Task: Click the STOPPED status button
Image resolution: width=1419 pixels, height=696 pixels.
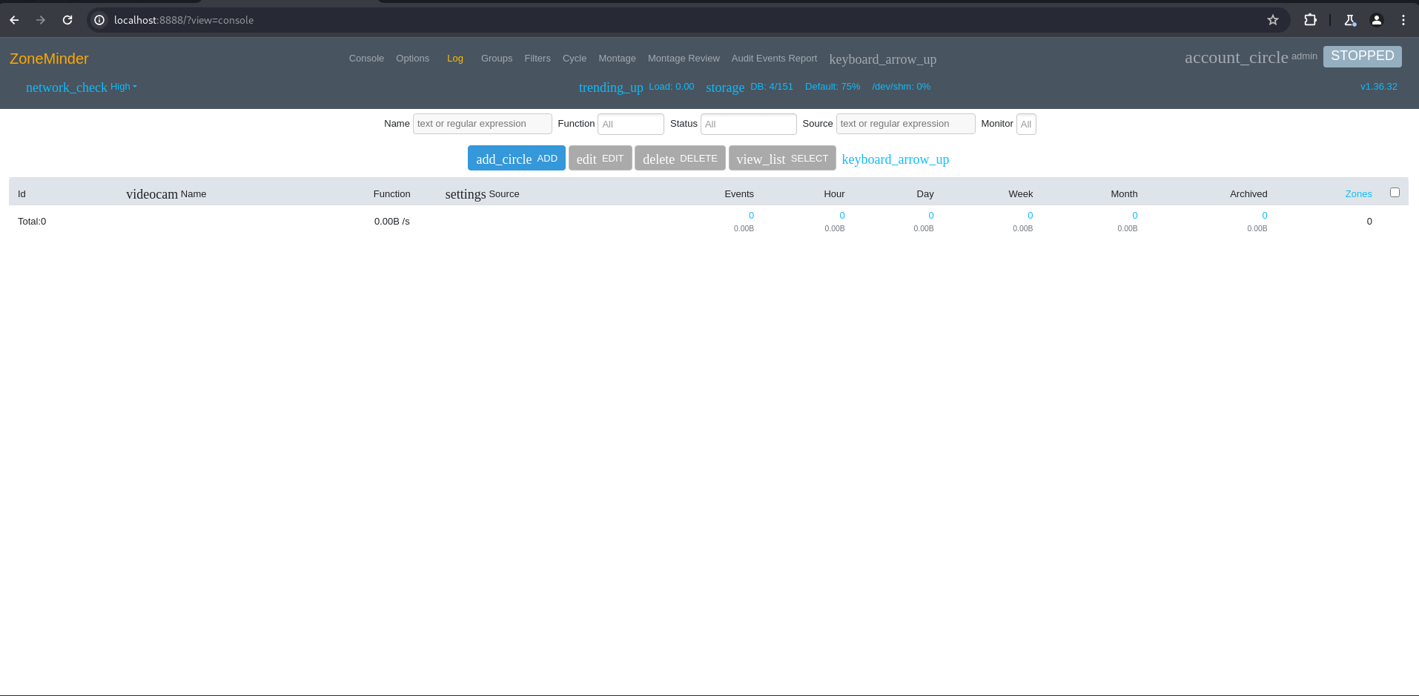Action: 1361,56
